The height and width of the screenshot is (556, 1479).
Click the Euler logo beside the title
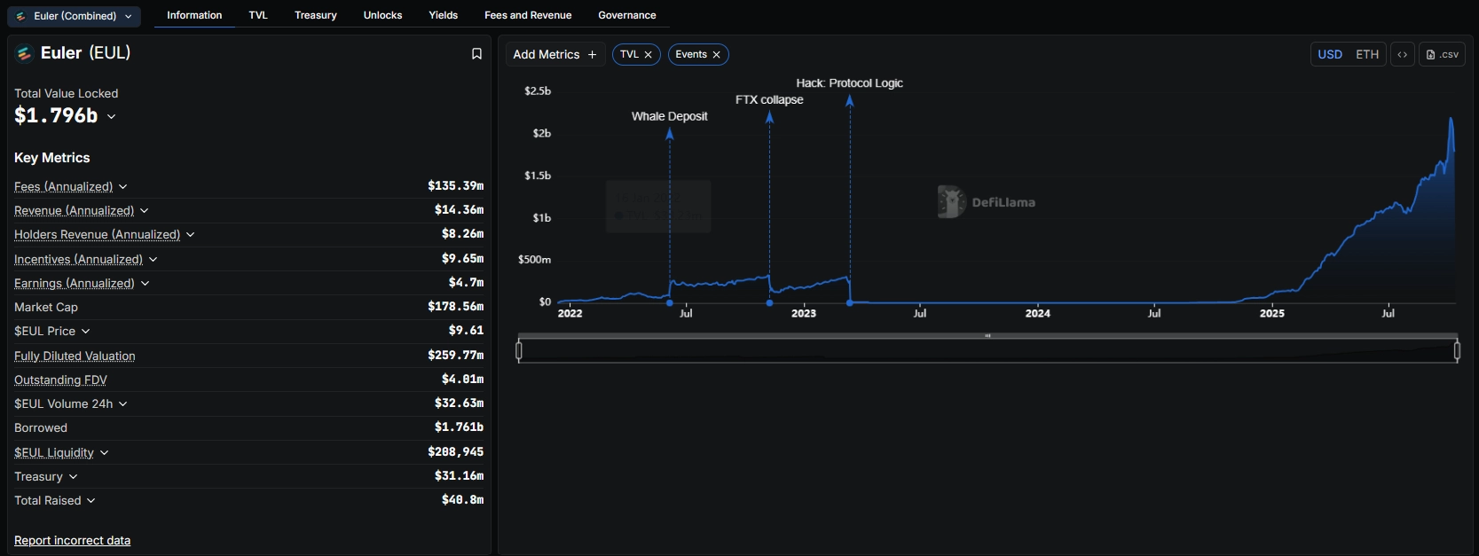pyautogui.click(x=24, y=53)
